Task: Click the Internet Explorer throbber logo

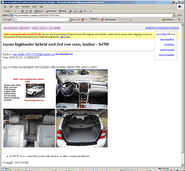Action: [x=181, y=7]
